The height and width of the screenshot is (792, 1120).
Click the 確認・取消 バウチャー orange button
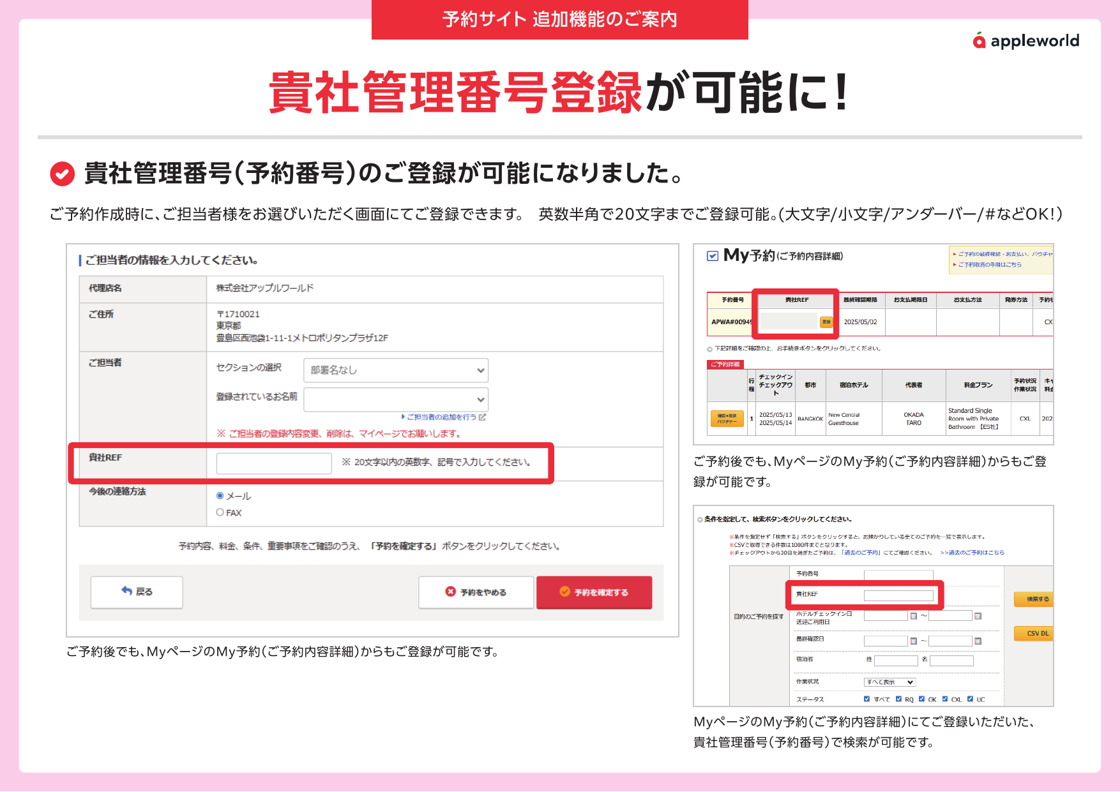[x=727, y=419]
